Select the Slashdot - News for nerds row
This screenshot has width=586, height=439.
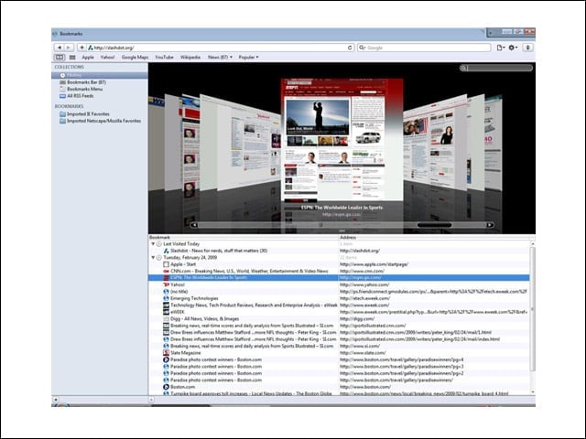(x=339, y=251)
